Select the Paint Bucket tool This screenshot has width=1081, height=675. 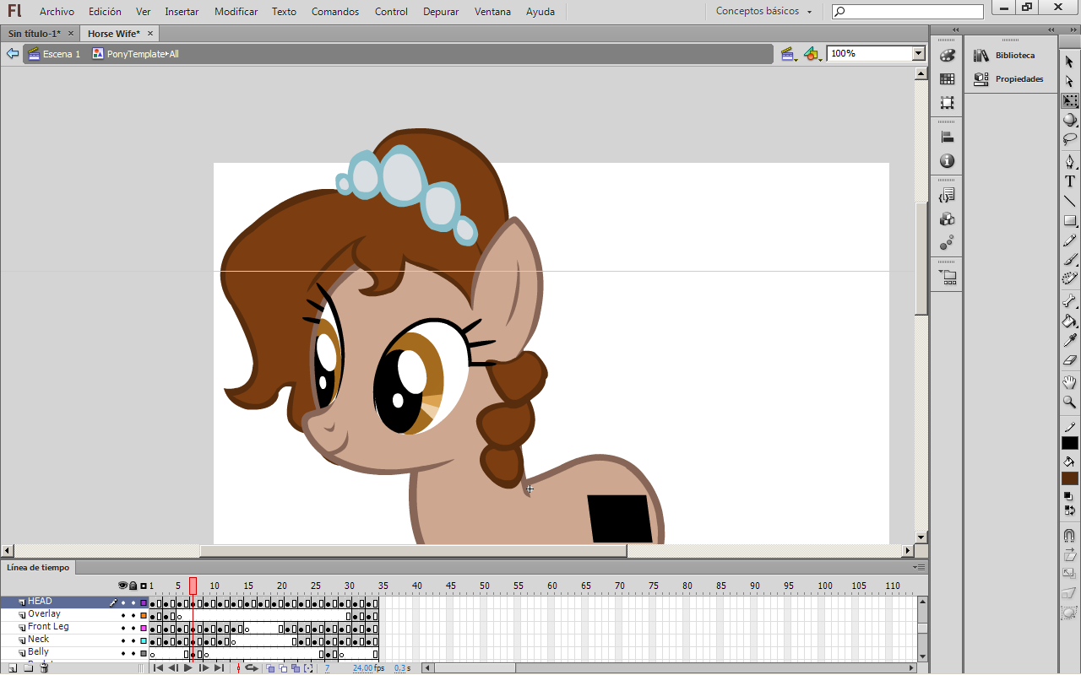click(x=1069, y=321)
